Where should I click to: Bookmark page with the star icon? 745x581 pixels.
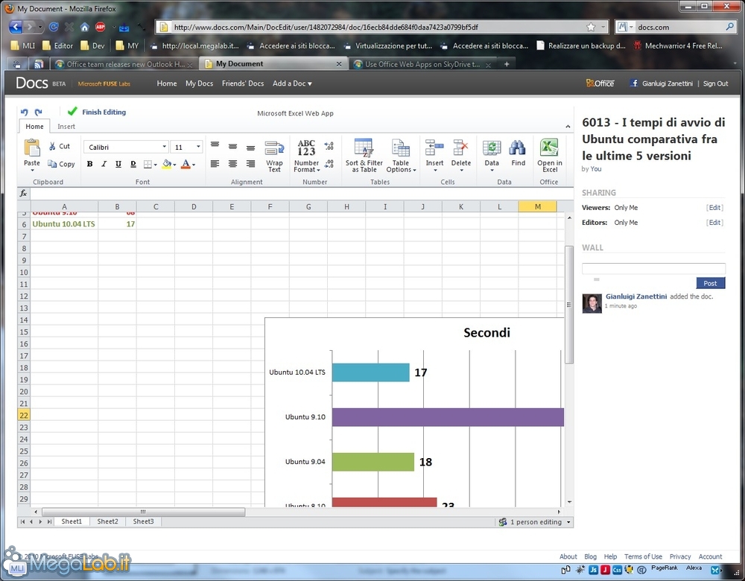[591, 27]
